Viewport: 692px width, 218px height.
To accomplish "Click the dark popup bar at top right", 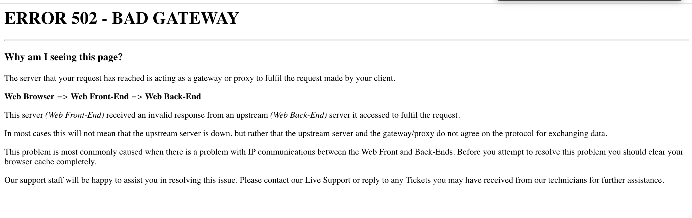I will click(x=590, y=1).
